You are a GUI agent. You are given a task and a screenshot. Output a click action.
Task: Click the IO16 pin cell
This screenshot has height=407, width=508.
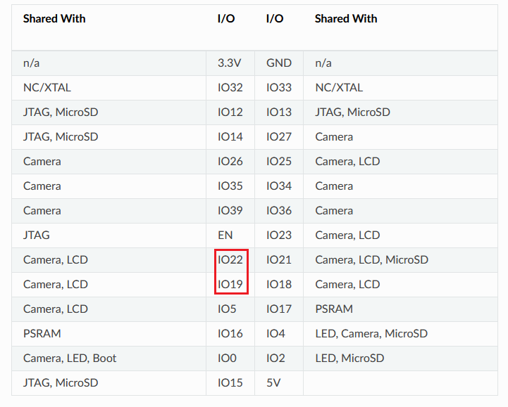(230, 334)
